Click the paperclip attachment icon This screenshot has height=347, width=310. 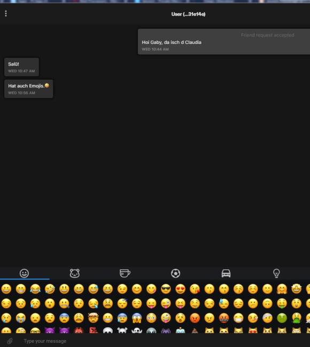(10, 341)
